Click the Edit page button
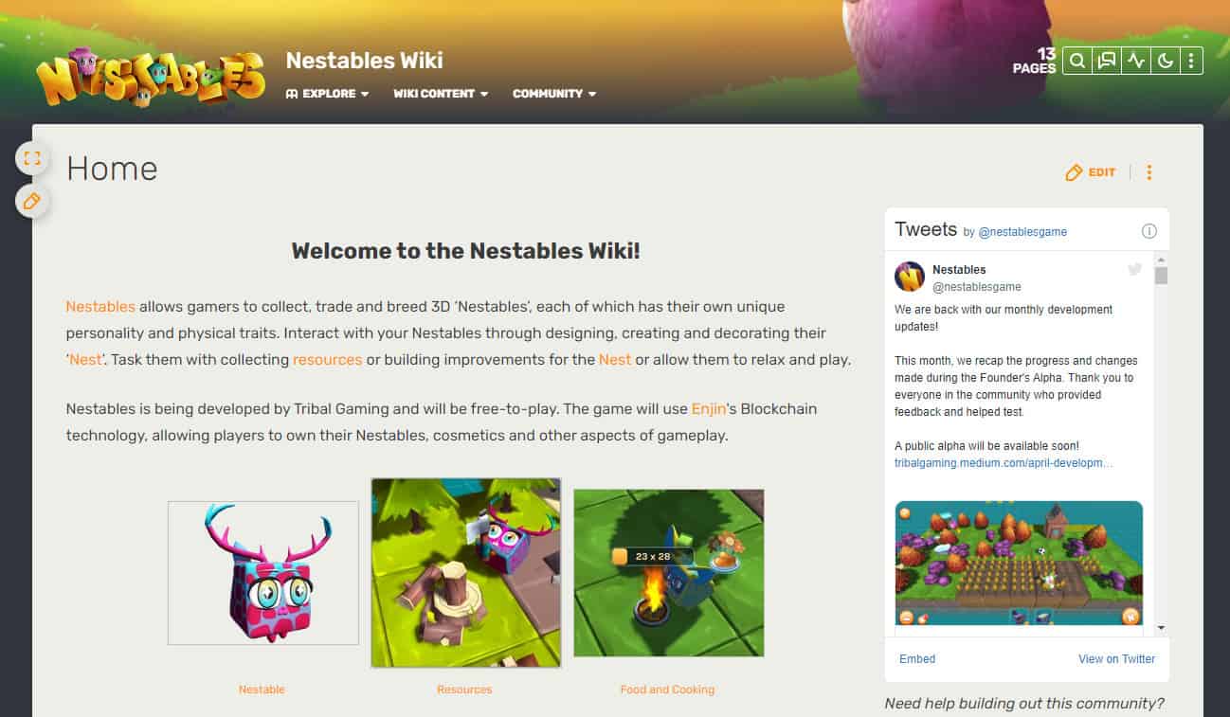The image size is (1230, 717). [x=1091, y=172]
